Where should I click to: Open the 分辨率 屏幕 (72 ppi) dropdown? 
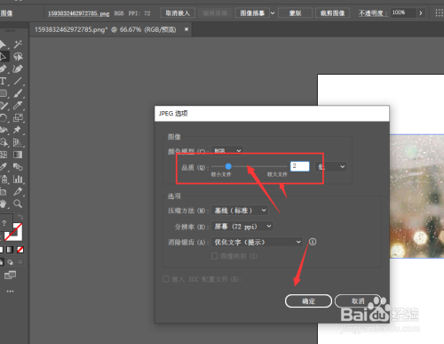pos(242,227)
